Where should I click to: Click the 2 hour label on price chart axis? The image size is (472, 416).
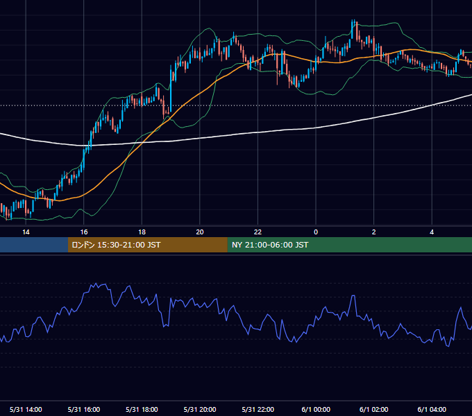(374, 232)
